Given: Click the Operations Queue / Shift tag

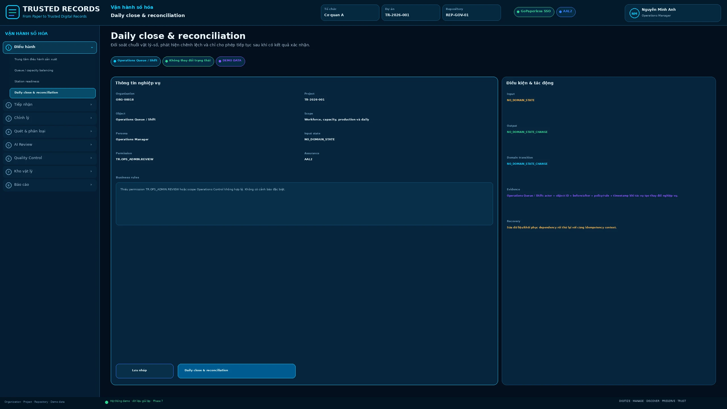Looking at the screenshot, I should point(135,61).
